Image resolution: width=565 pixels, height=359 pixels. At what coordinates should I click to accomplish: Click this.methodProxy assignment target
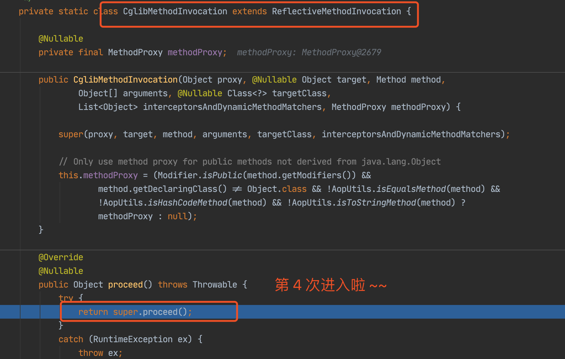coord(98,175)
